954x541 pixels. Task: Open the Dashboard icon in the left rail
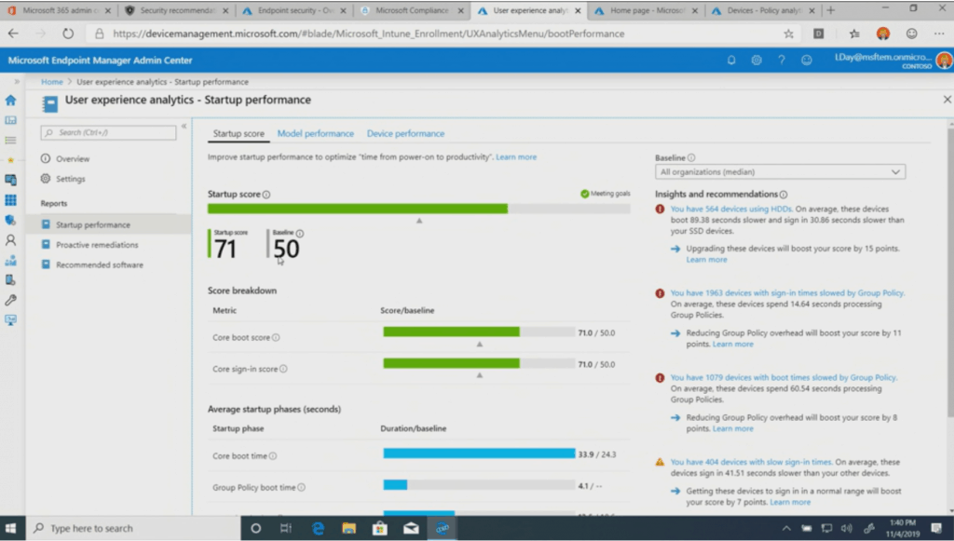pos(10,120)
